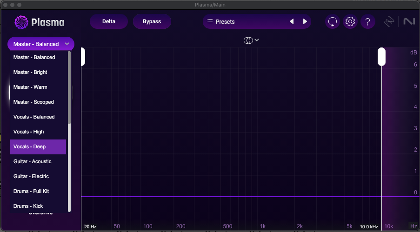The height and width of the screenshot is (232, 420).
Task: Click the profile list scrollbar
Action: pos(69,87)
